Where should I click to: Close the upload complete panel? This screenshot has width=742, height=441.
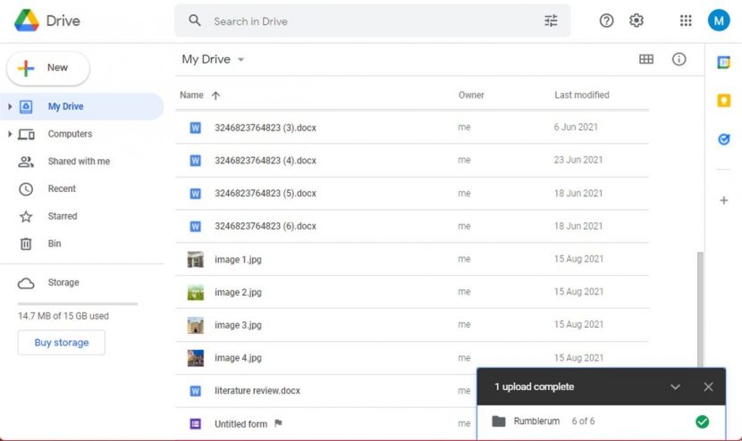click(x=708, y=387)
